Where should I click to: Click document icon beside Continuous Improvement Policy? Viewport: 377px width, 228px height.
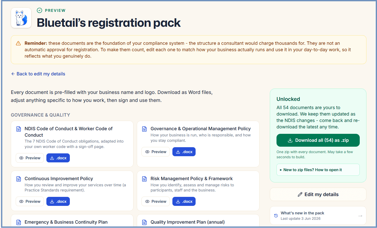tap(19, 179)
